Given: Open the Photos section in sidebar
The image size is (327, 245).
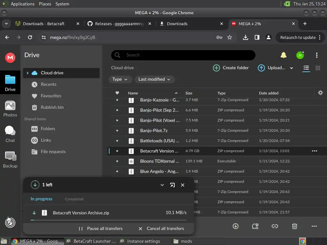Looking at the screenshot, I should (x=10, y=109).
